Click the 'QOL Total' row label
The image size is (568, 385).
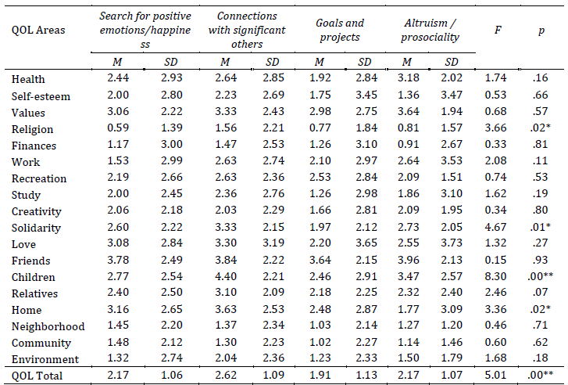tap(37, 377)
